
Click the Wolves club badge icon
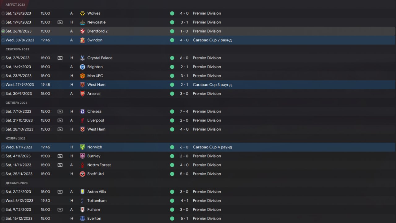pos(82,13)
